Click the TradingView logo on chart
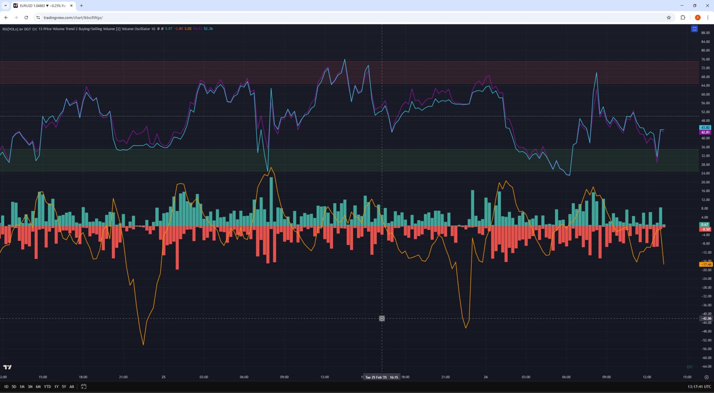The height and width of the screenshot is (393, 714). [7, 367]
